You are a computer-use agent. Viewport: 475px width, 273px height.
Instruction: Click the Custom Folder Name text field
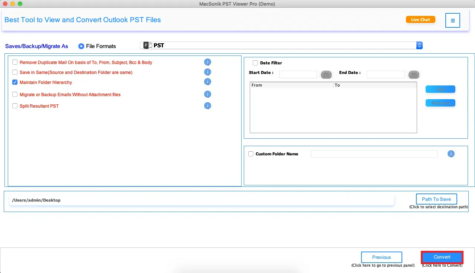[374, 154]
